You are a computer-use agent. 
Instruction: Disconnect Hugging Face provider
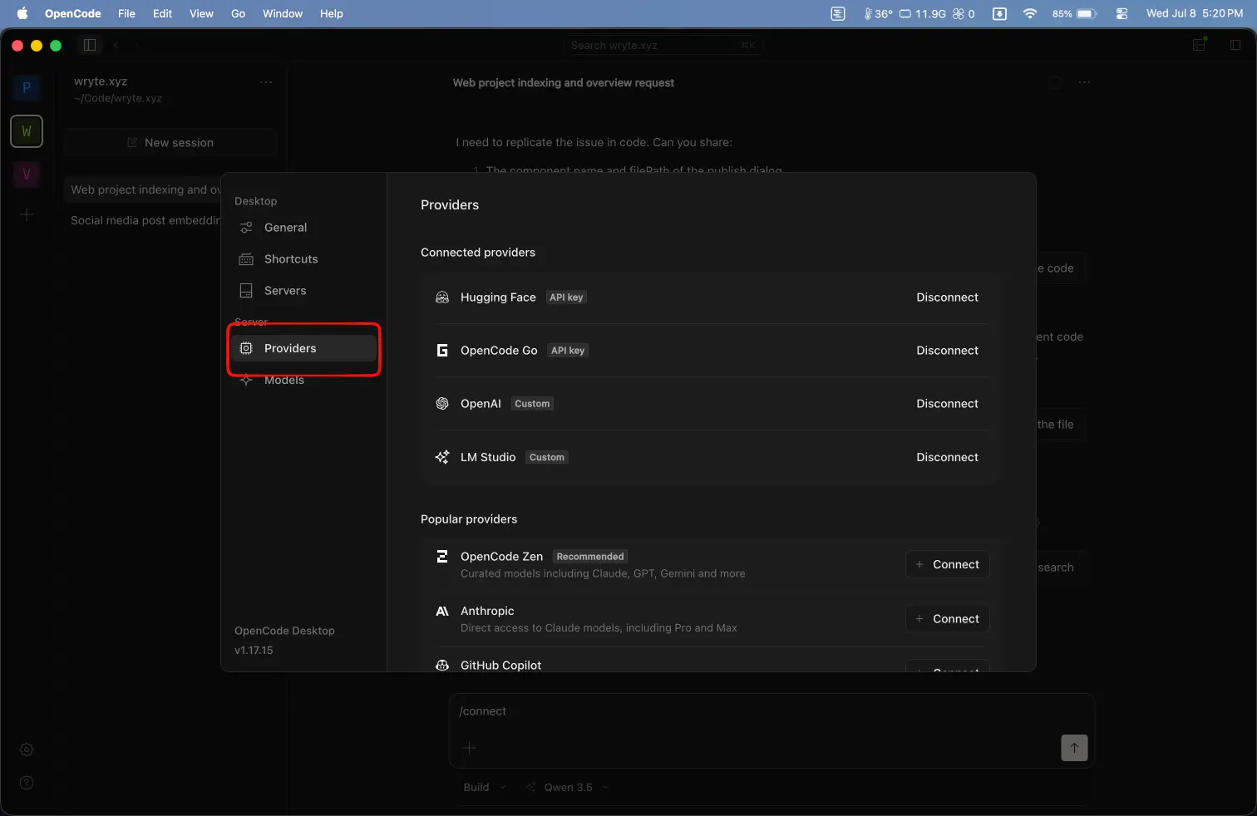(x=947, y=297)
